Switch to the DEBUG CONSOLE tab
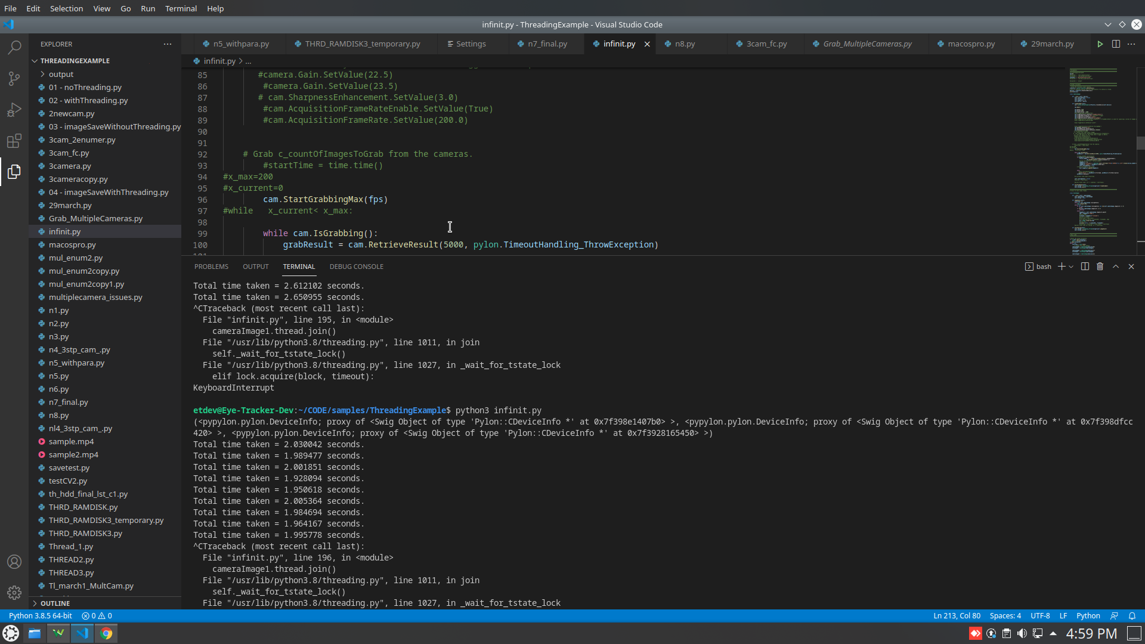Viewport: 1145px width, 644px height. pyautogui.click(x=356, y=267)
